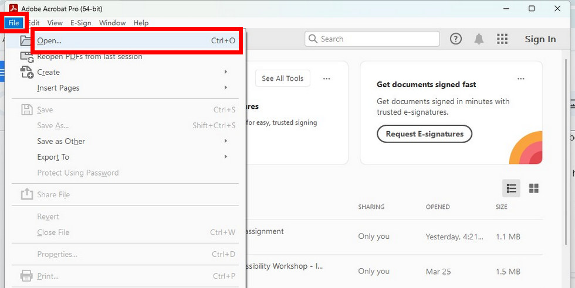
Task: Open the notifications bell icon
Action: pos(479,39)
